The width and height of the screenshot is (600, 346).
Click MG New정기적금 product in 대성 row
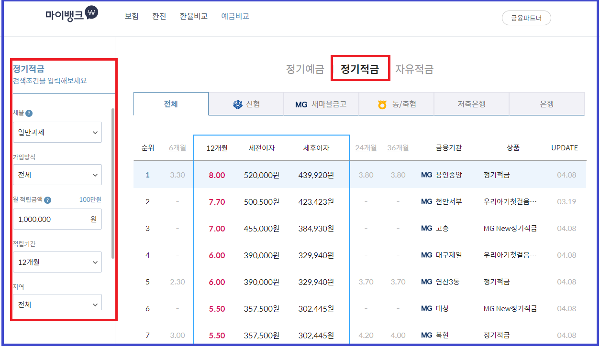[510, 309]
